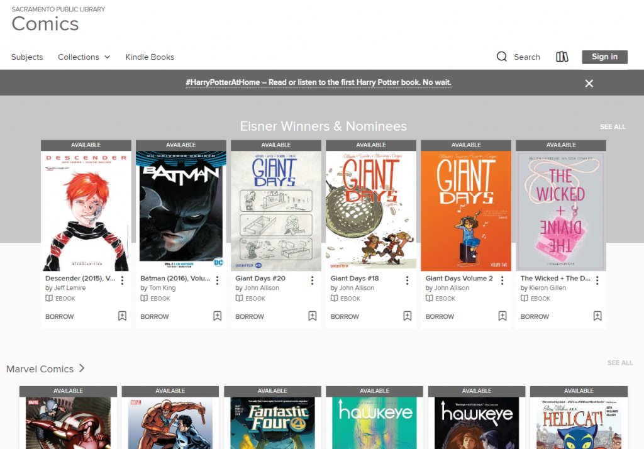This screenshot has width=644, height=449.
Task: Open the Eisner Winners & Nominees heading
Action: (323, 126)
